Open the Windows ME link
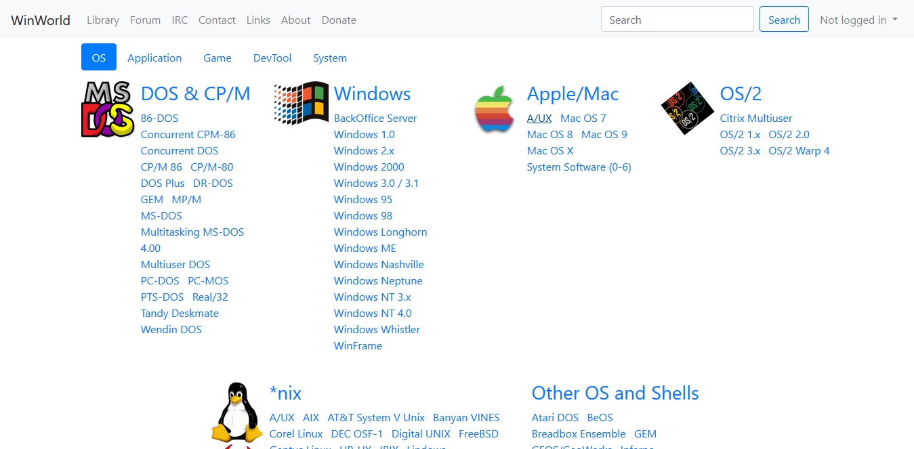The height and width of the screenshot is (449, 914). pos(365,248)
